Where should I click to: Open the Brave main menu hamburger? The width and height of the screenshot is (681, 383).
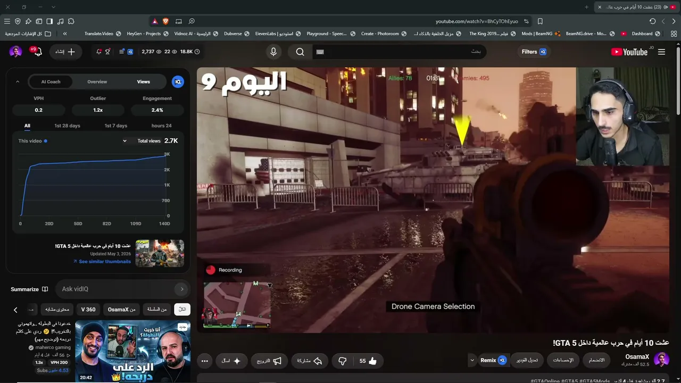click(x=7, y=21)
